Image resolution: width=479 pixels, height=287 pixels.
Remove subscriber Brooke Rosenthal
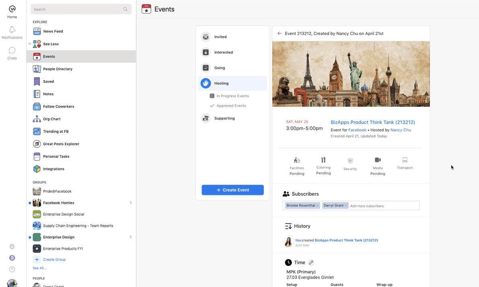pyautogui.click(x=318, y=205)
